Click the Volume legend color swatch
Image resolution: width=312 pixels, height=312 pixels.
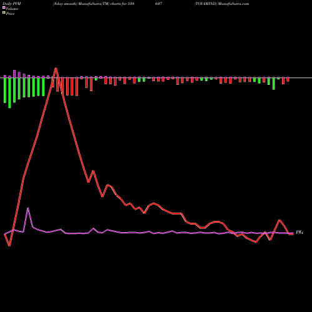click(4, 8)
